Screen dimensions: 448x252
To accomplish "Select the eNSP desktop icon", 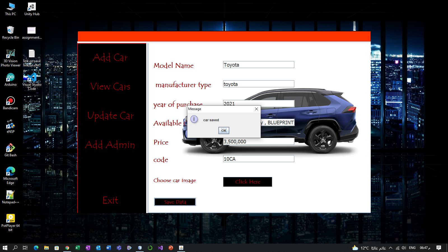I will pyautogui.click(x=11, y=127).
